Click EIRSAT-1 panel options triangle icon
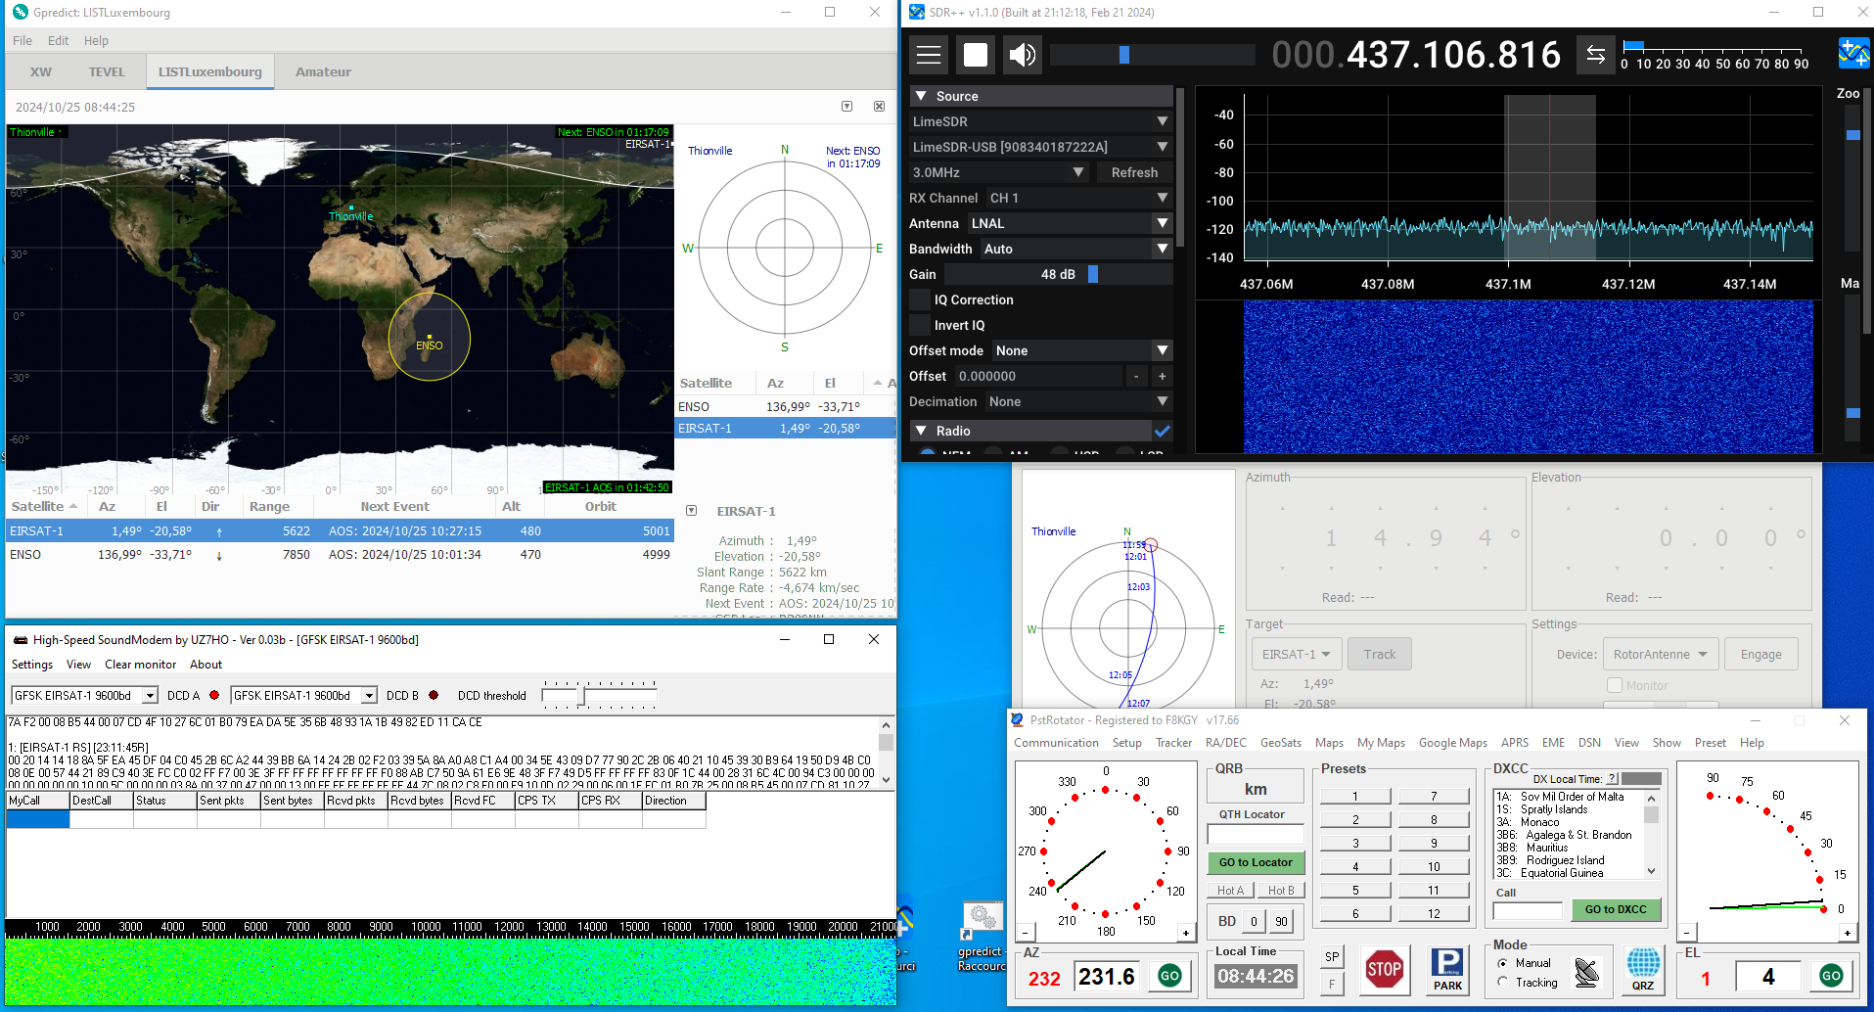This screenshot has width=1874, height=1012. tap(691, 511)
